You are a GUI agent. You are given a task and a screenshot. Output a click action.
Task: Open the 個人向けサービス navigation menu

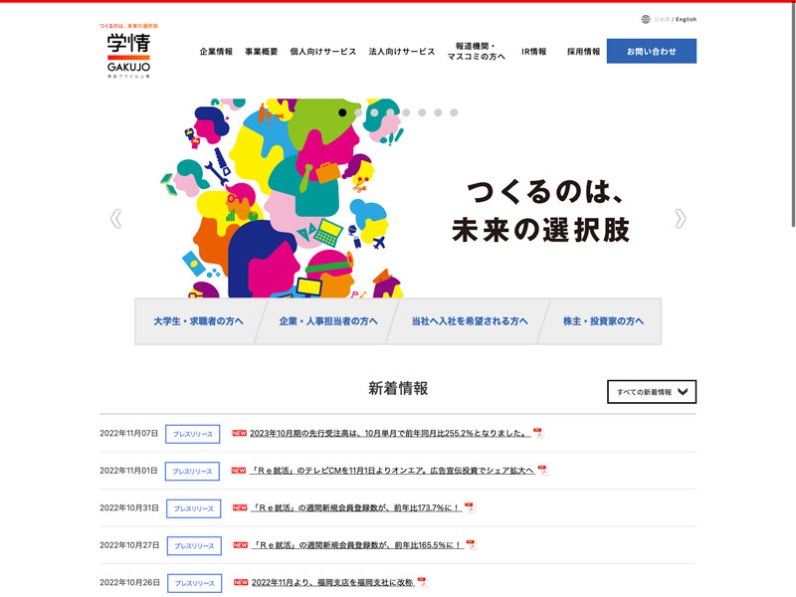(x=322, y=52)
